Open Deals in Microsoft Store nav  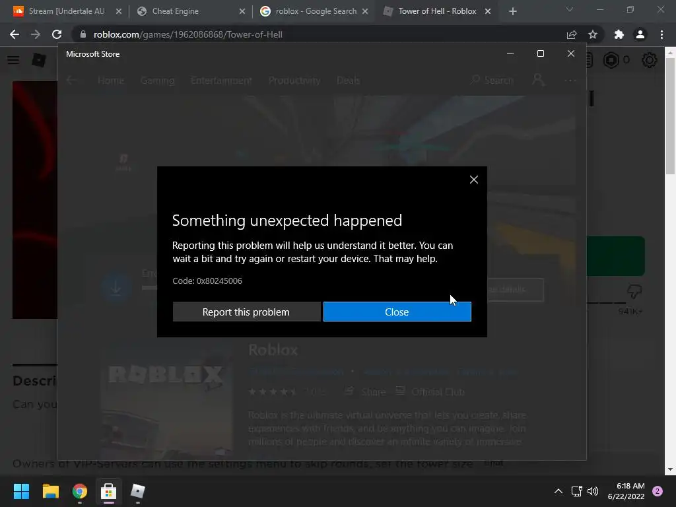point(348,81)
